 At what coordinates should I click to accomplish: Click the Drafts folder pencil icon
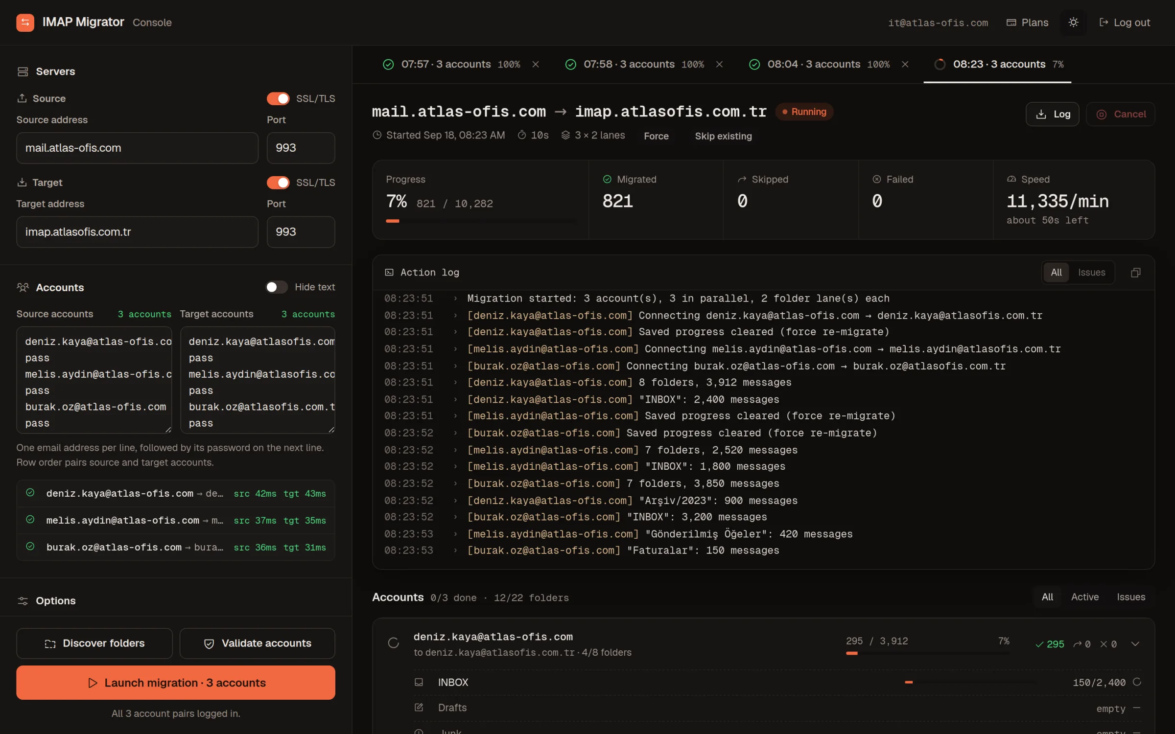click(x=419, y=708)
